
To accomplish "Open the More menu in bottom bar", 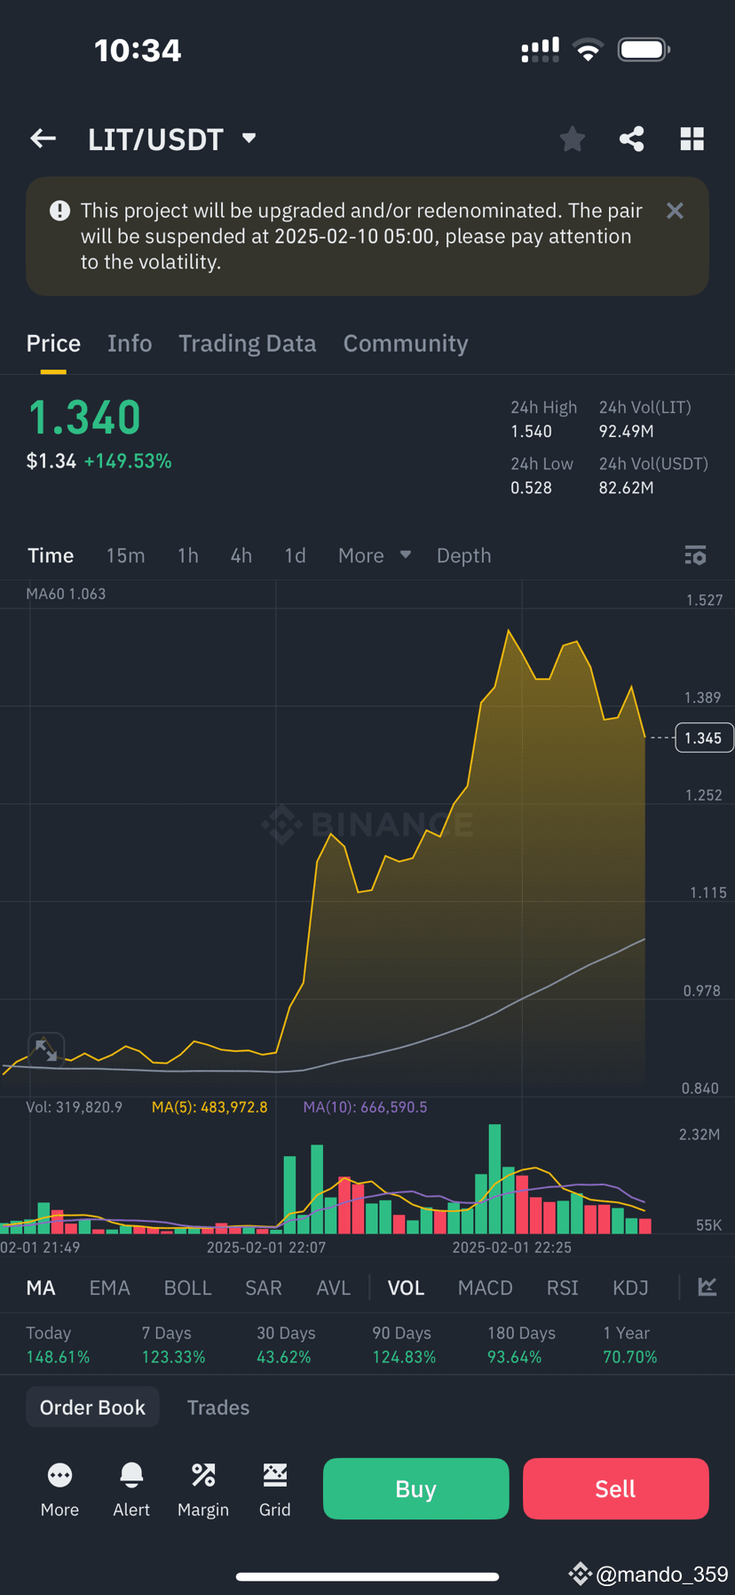I will [x=59, y=1490].
